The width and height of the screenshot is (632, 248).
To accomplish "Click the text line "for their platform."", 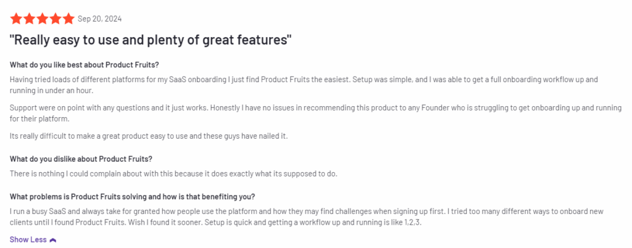I will (40, 118).
